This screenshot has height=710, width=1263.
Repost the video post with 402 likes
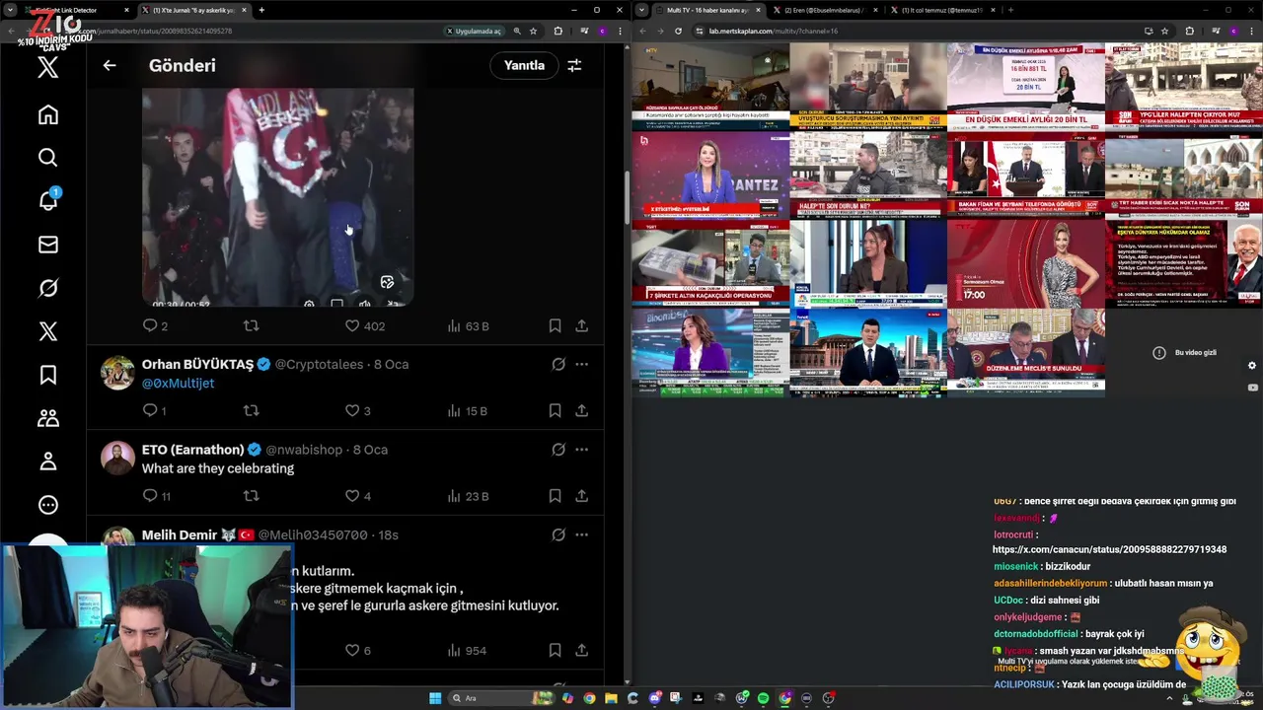click(x=251, y=325)
